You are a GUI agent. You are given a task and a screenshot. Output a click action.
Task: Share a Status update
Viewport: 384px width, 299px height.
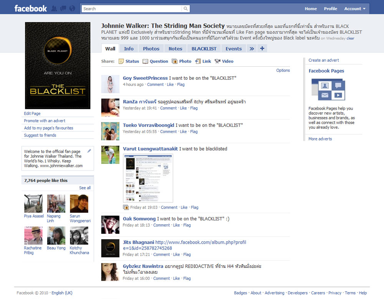(x=129, y=61)
